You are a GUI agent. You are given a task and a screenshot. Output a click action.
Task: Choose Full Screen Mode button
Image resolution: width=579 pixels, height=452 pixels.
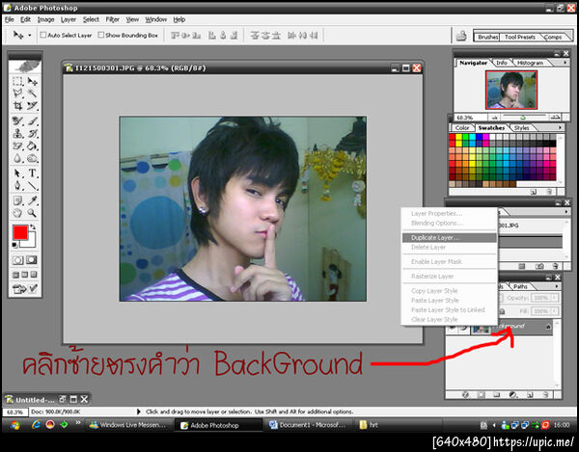34,275
